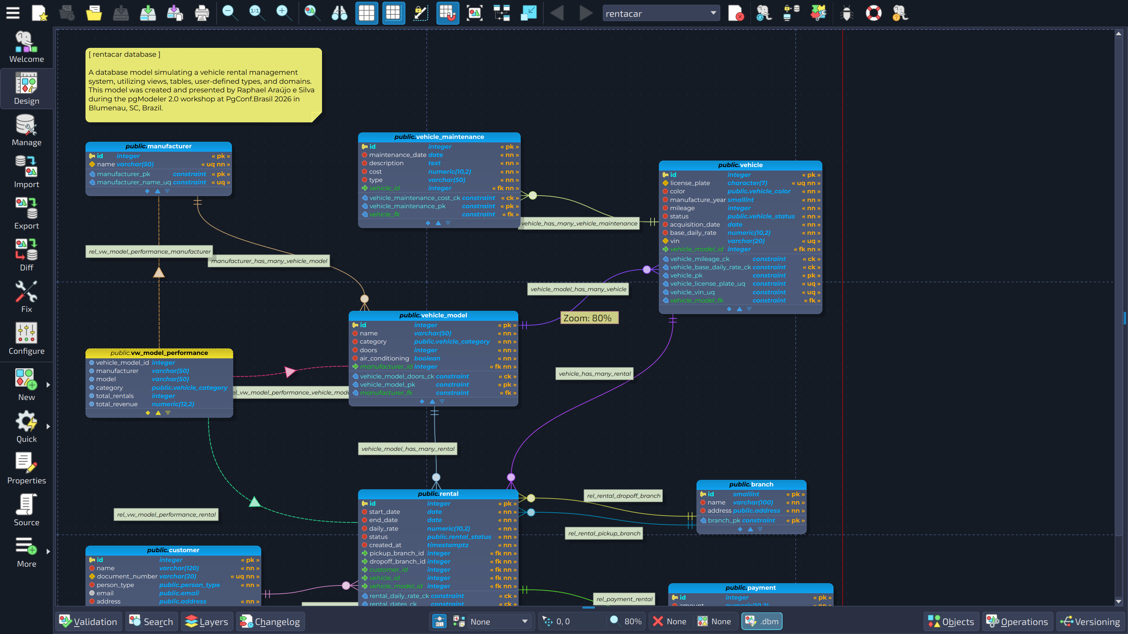Click the arrange objects hierarchy icon
The height and width of the screenshot is (634, 1128).
click(502, 13)
